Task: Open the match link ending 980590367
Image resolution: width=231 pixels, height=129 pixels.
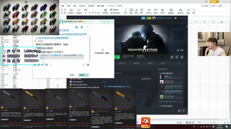Action: 52,38
